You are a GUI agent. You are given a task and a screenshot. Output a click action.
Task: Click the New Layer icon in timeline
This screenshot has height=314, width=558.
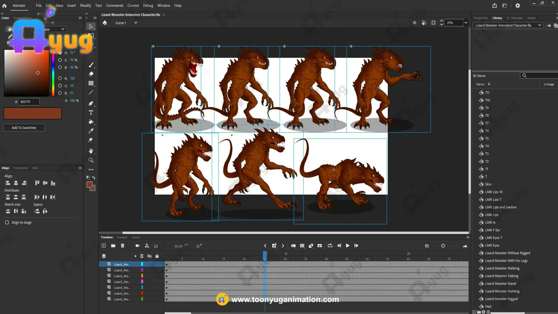(104, 246)
